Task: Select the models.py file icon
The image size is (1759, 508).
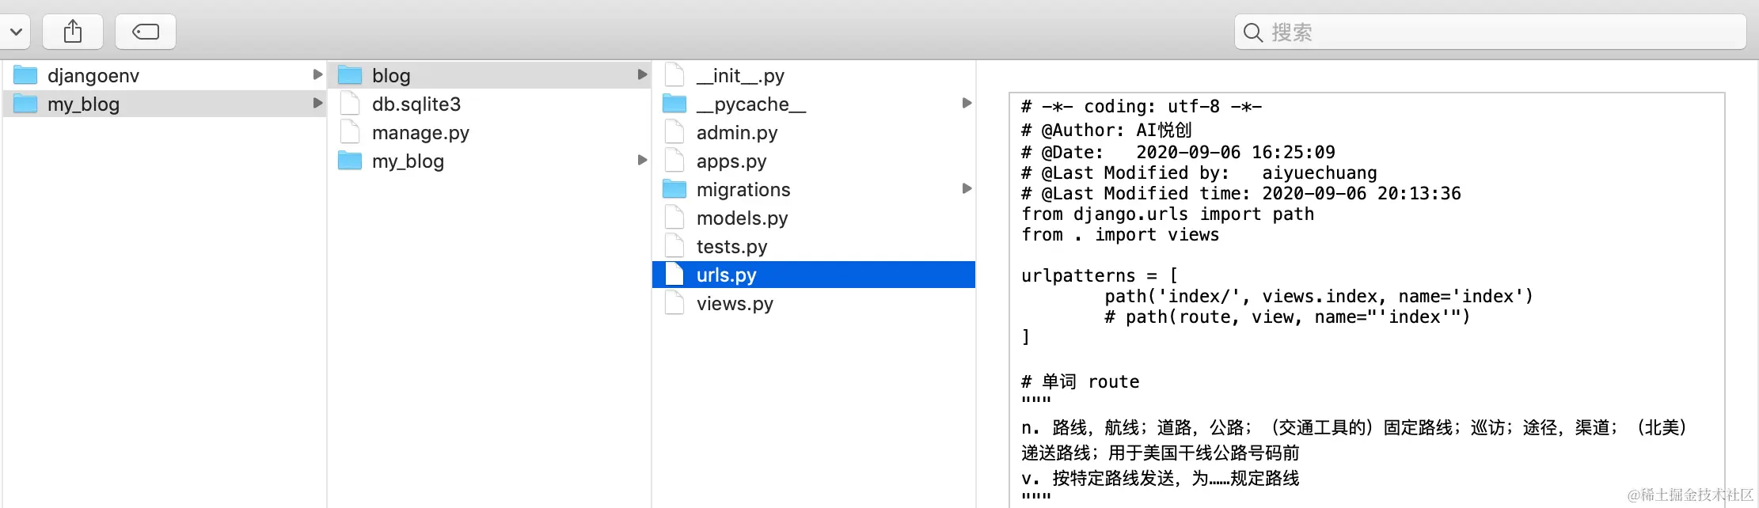Action: pyautogui.click(x=674, y=218)
